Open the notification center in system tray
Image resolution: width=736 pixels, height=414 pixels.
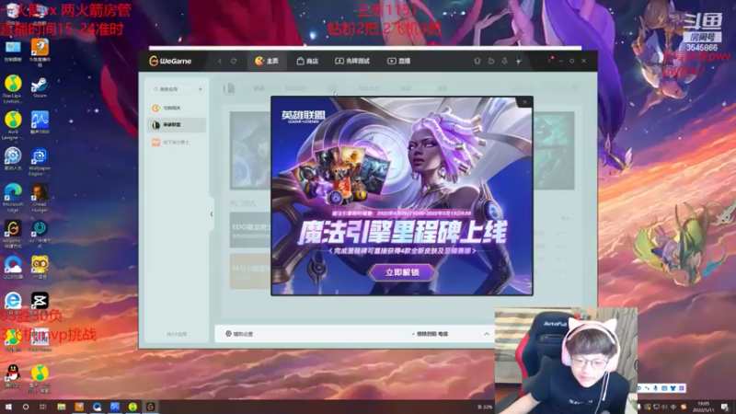pos(725,407)
